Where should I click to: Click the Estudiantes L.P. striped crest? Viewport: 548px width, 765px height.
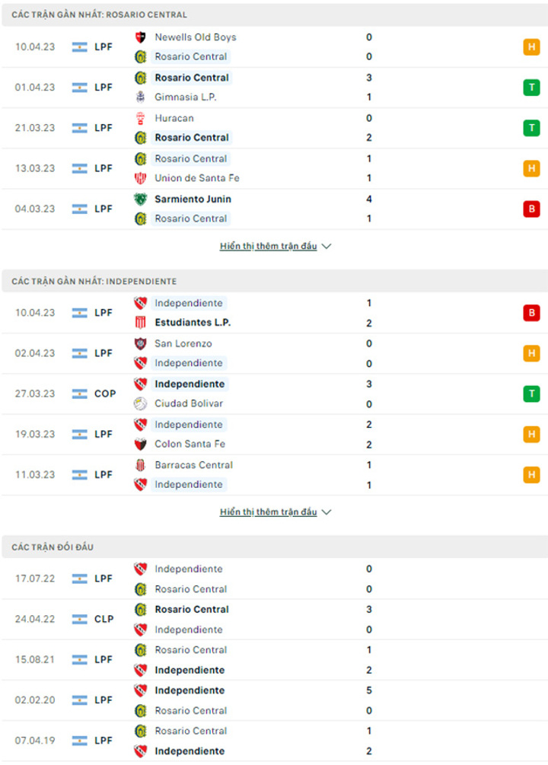click(141, 323)
